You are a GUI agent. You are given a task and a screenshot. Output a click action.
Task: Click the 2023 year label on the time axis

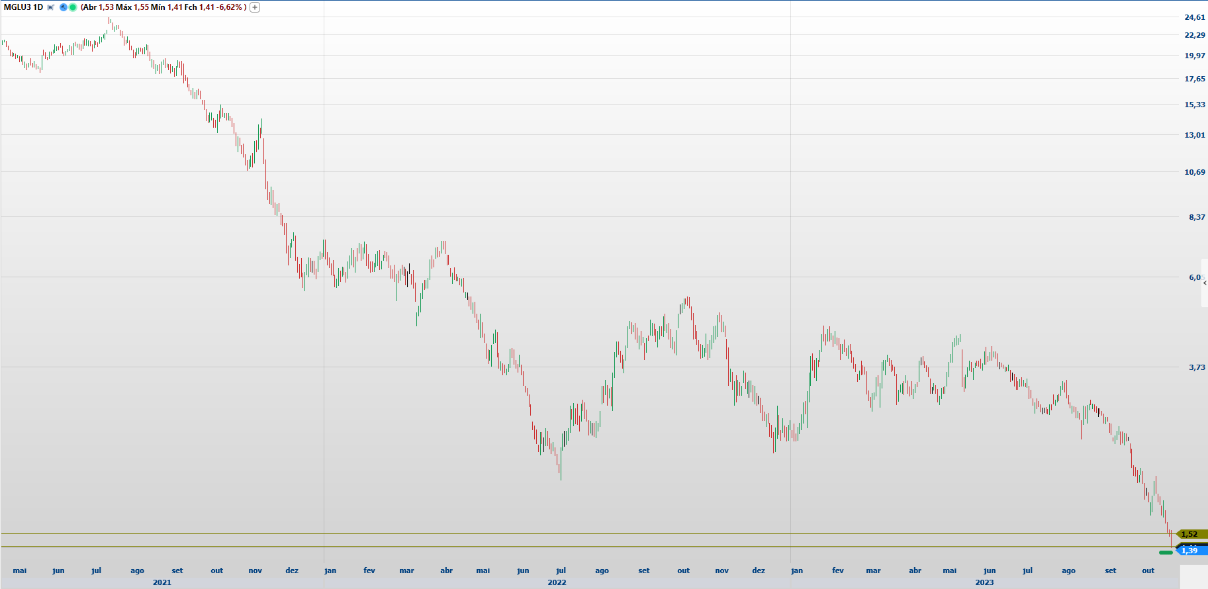[984, 582]
